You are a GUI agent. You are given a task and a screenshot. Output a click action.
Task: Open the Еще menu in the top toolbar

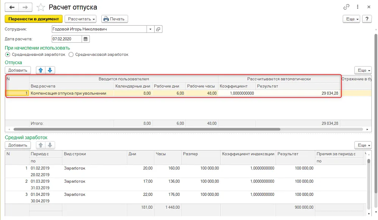tap(351, 19)
